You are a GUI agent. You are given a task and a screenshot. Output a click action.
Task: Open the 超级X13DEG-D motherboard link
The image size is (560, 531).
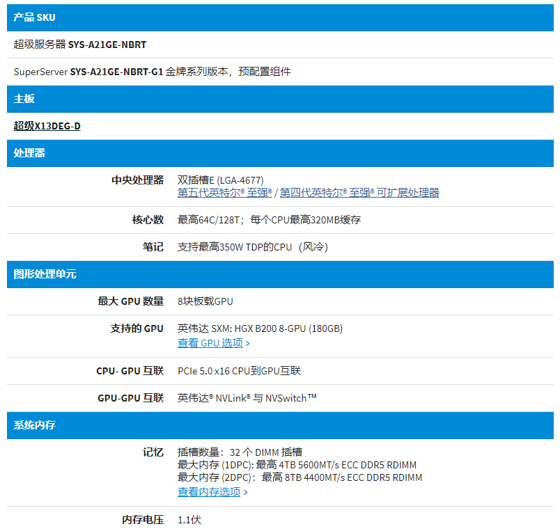[47, 126]
